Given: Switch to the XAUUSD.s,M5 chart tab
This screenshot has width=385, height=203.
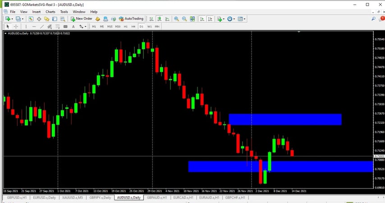Looking at the screenshot, I should coord(73,197).
